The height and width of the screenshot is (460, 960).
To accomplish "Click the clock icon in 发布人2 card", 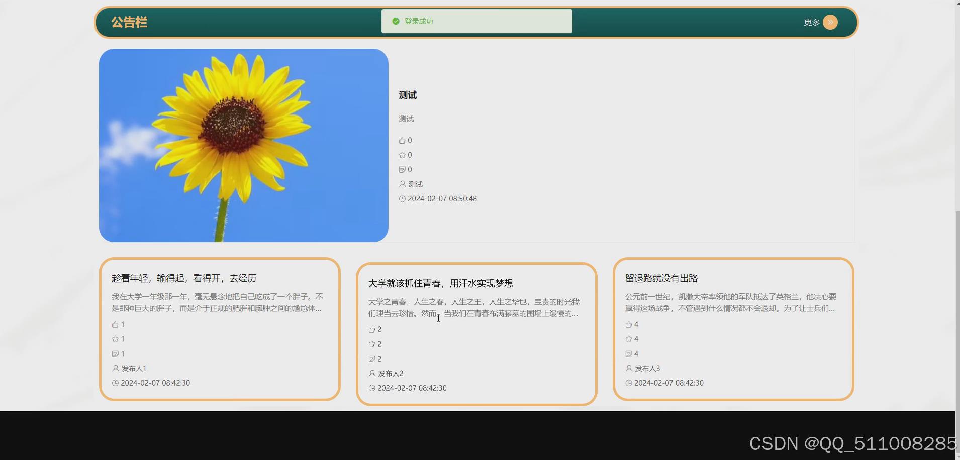I will [372, 388].
